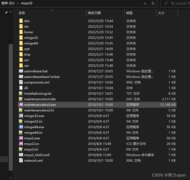Screen dimensions: 190x180
Task: Click the 8 KB size cell
Action: (172, 93)
